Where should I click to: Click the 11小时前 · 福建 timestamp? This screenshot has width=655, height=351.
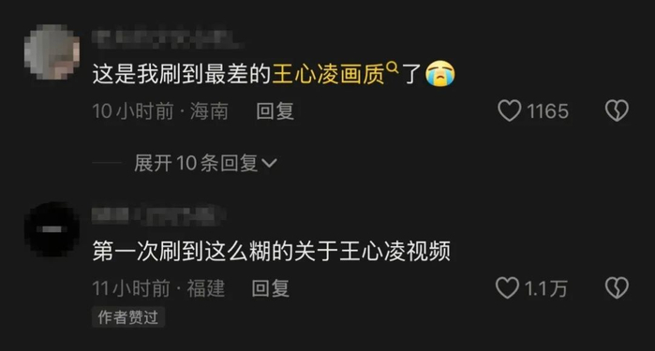click(x=158, y=288)
